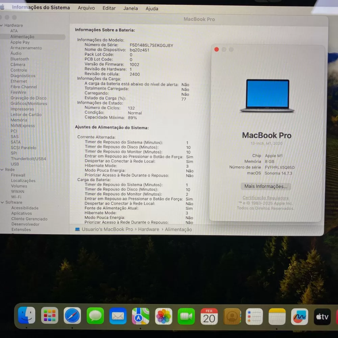Click Hardware in the path bar
Viewport: 338px width, 338px height.
tap(148, 230)
